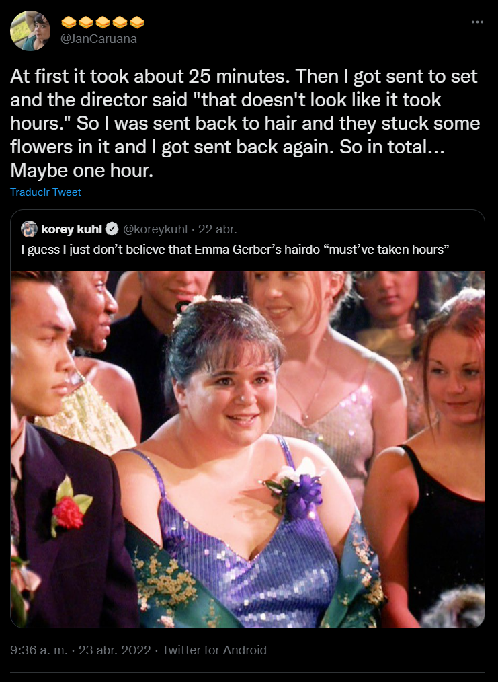Click Traducir Tweet link
Image resolution: width=498 pixels, height=682 pixels.
point(46,192)
